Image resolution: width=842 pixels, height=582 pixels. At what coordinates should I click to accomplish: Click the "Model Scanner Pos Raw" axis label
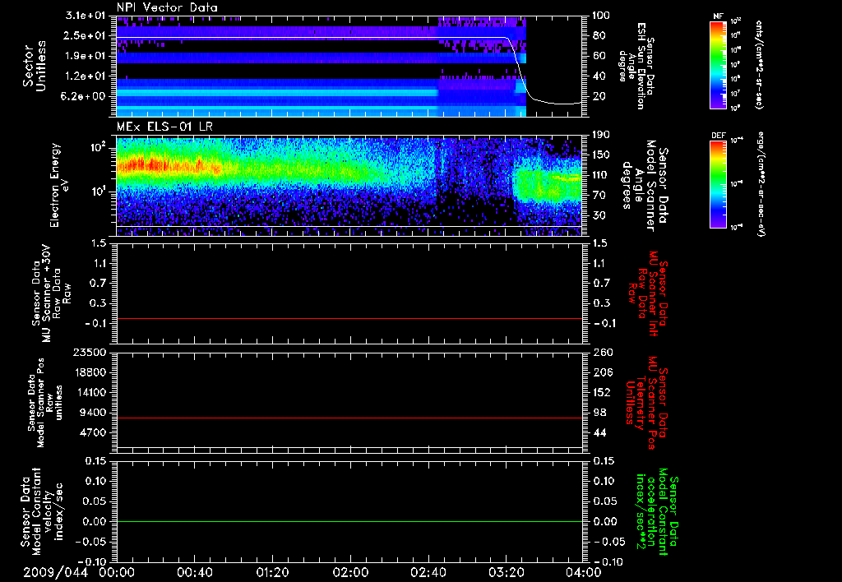tap(44, 403)
